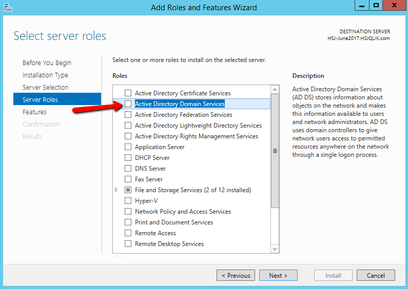The width and height of the screenshot is (408, 289).
Task: Click the roles list scrollbar thumb
Action: click(x=275, y=151)
